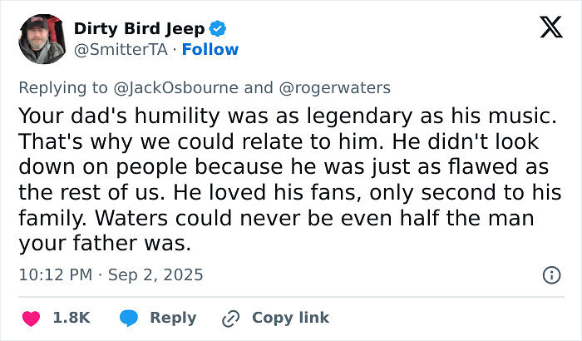This screenshot has width=582, height=341.
Task: Open the tweet info circle icon
Action: [x=551, y=275]
